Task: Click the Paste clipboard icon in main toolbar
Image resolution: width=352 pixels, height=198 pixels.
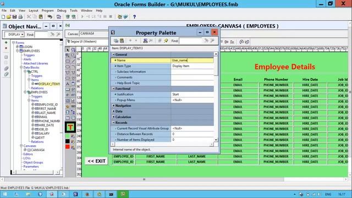Action: pos(41,17)
